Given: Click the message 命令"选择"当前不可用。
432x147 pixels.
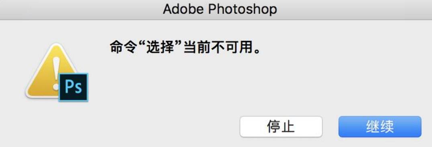Looking at the screenshot, I should click(185, 48).
